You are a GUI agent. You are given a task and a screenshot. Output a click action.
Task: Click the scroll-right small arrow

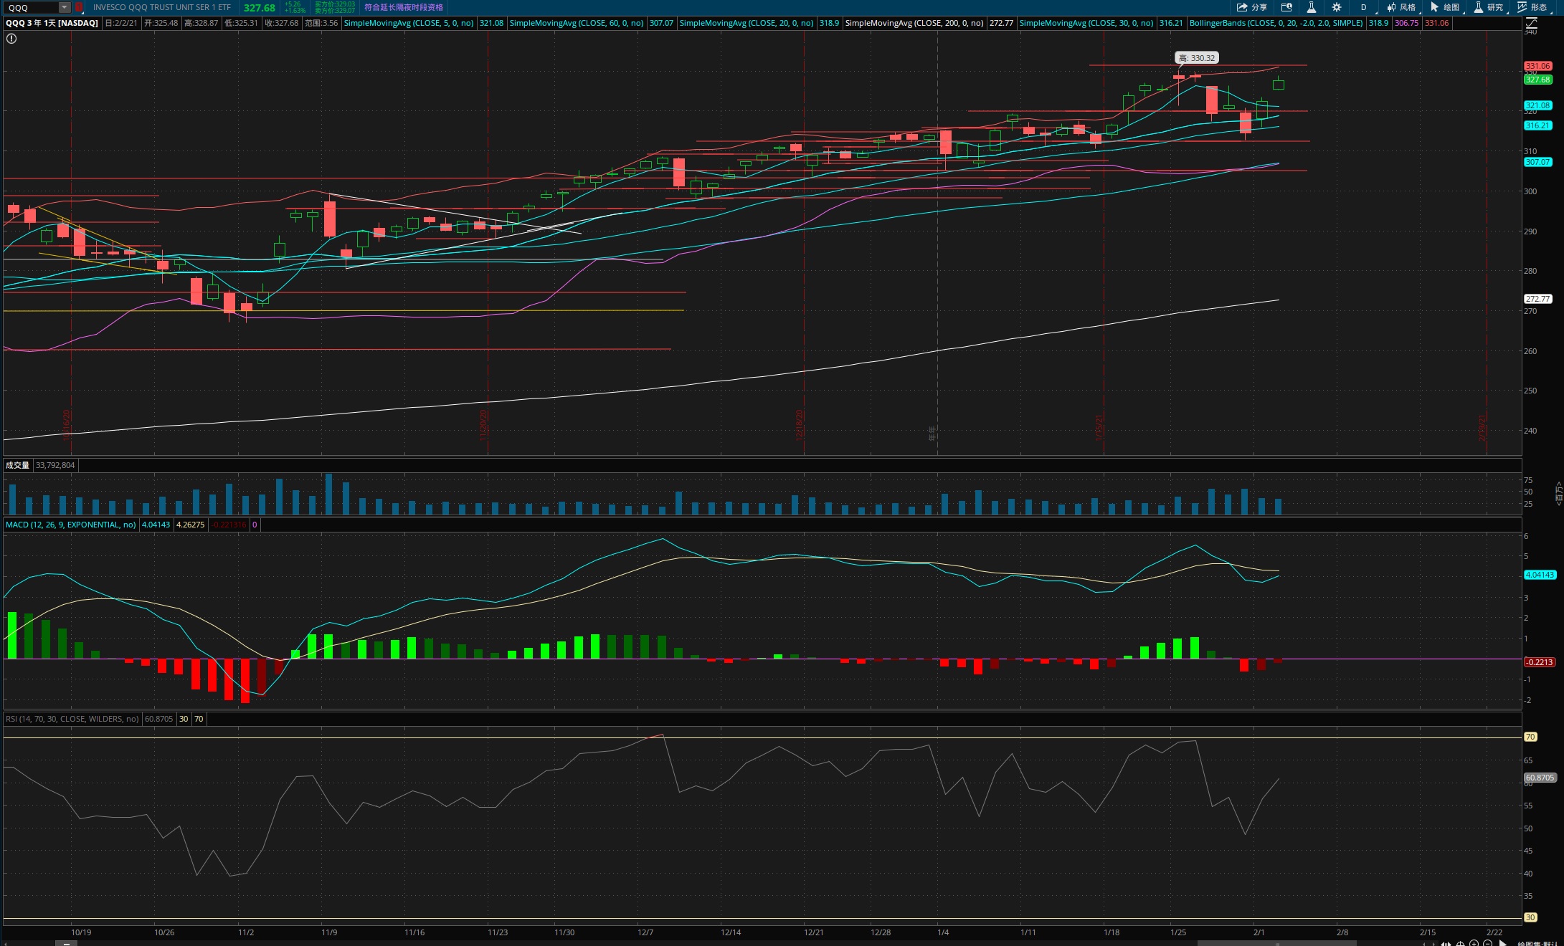tap(1433, 944)
